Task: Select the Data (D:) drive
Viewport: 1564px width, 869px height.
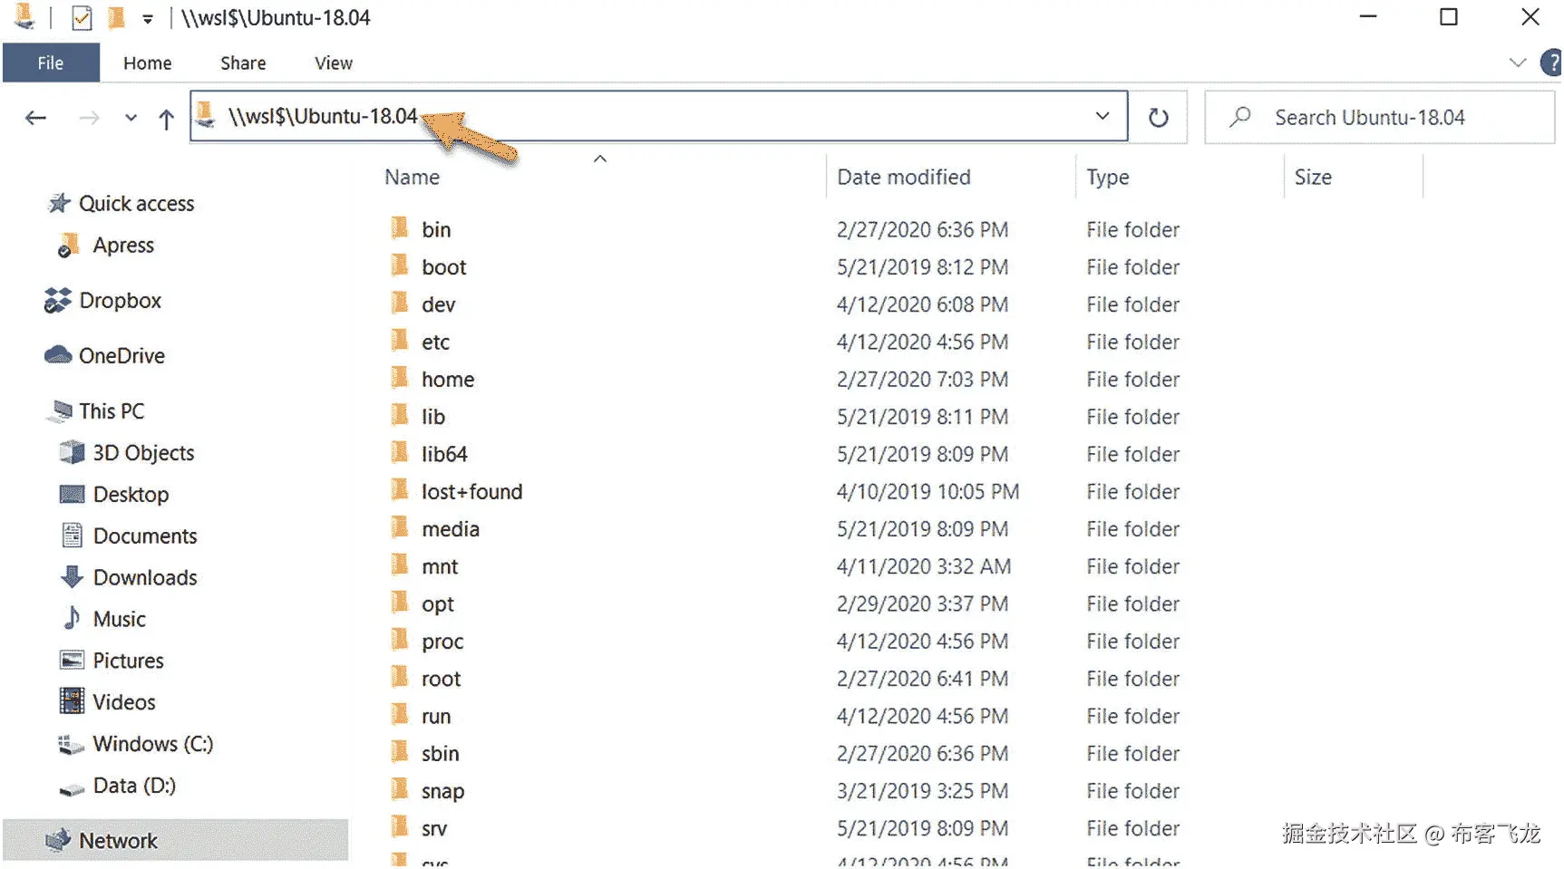Action: point(117,787)
